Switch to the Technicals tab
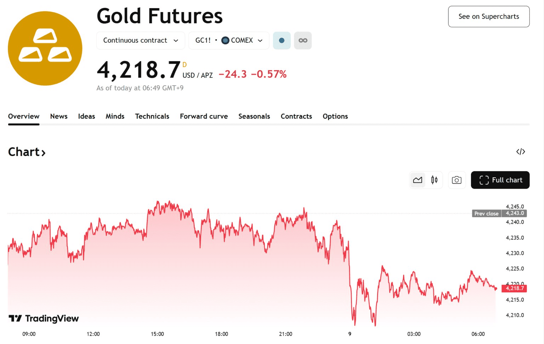The height and width of the screenshot is (344, 544). (152, 116)
